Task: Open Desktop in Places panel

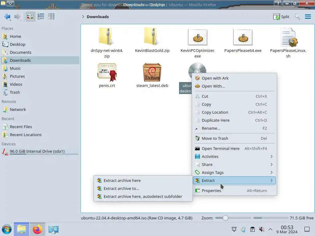Action: pos(40,44)
